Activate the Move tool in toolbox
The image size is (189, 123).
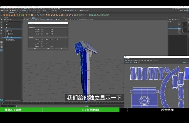point(1,27)
